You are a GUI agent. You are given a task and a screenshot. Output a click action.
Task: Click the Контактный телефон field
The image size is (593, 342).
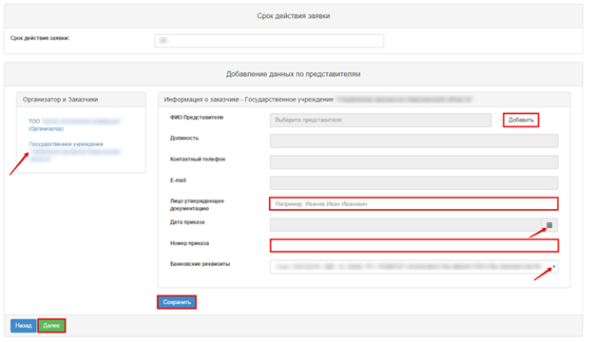tap(414, 162)
